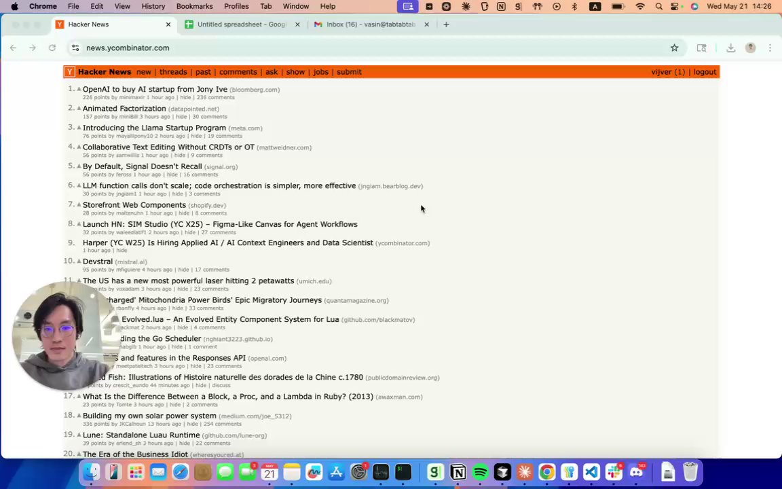
Task: Open the Chrome three-dot menu
Action: coord(770,48)
